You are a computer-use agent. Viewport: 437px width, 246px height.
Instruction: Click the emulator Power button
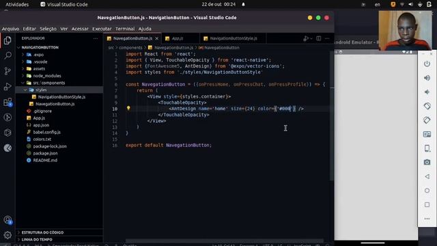click(427, 64)
